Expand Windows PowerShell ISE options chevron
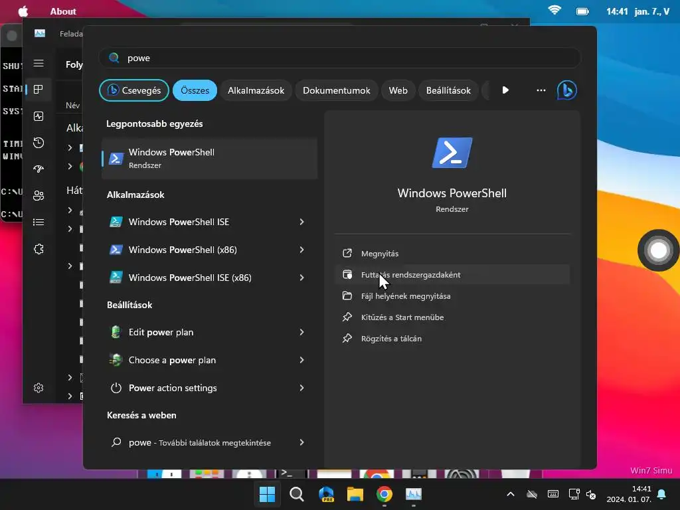The height and width of the screenshot is (510, 680). point(302,222)
